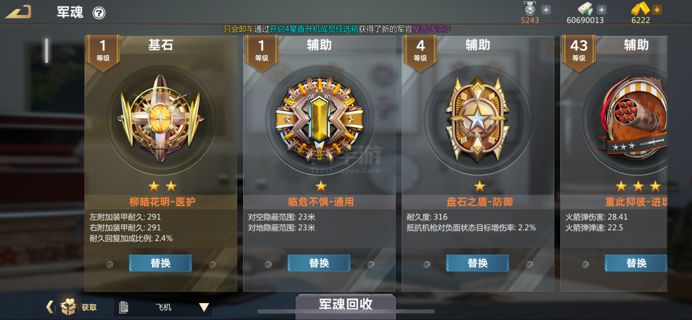692x320 pixels.
Task: Expand the 飞机 category dropdown arrow
Action: point(204,307)
